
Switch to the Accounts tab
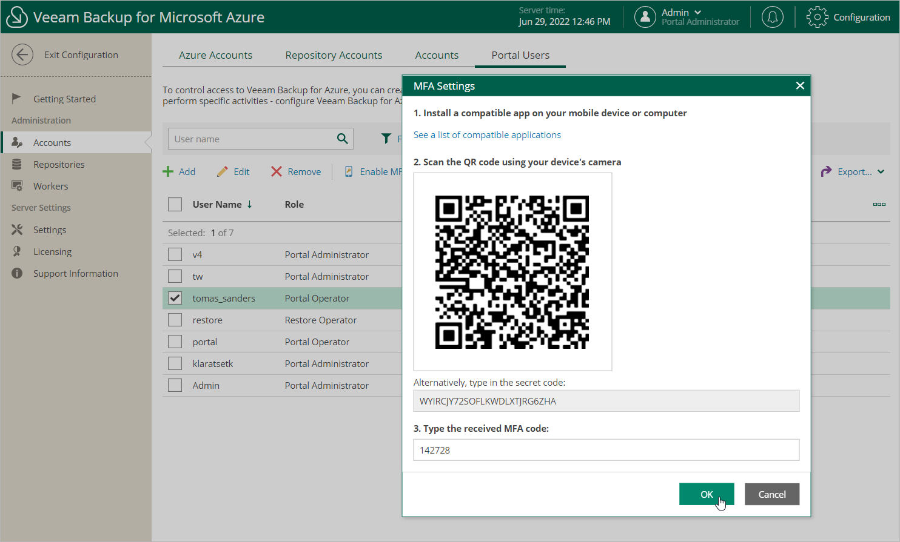(x=437, y=55)
